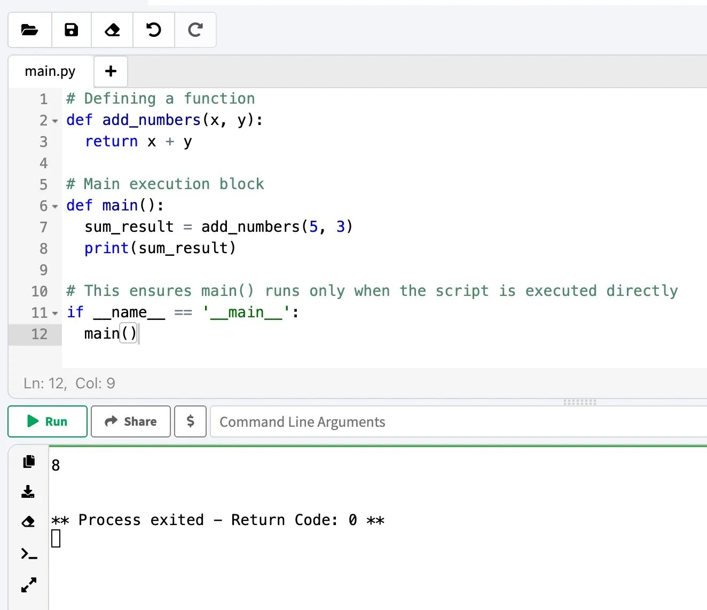This screenshot has width=707, height=610.
Task: Run the Python script
Action: [48, 421]
